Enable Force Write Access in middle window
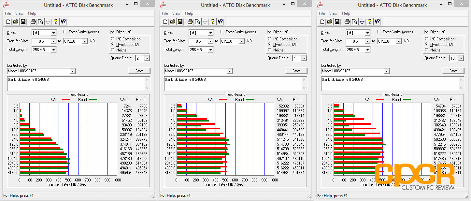Image resolution: width=471 pixels, height=201 pixels. 222,32
